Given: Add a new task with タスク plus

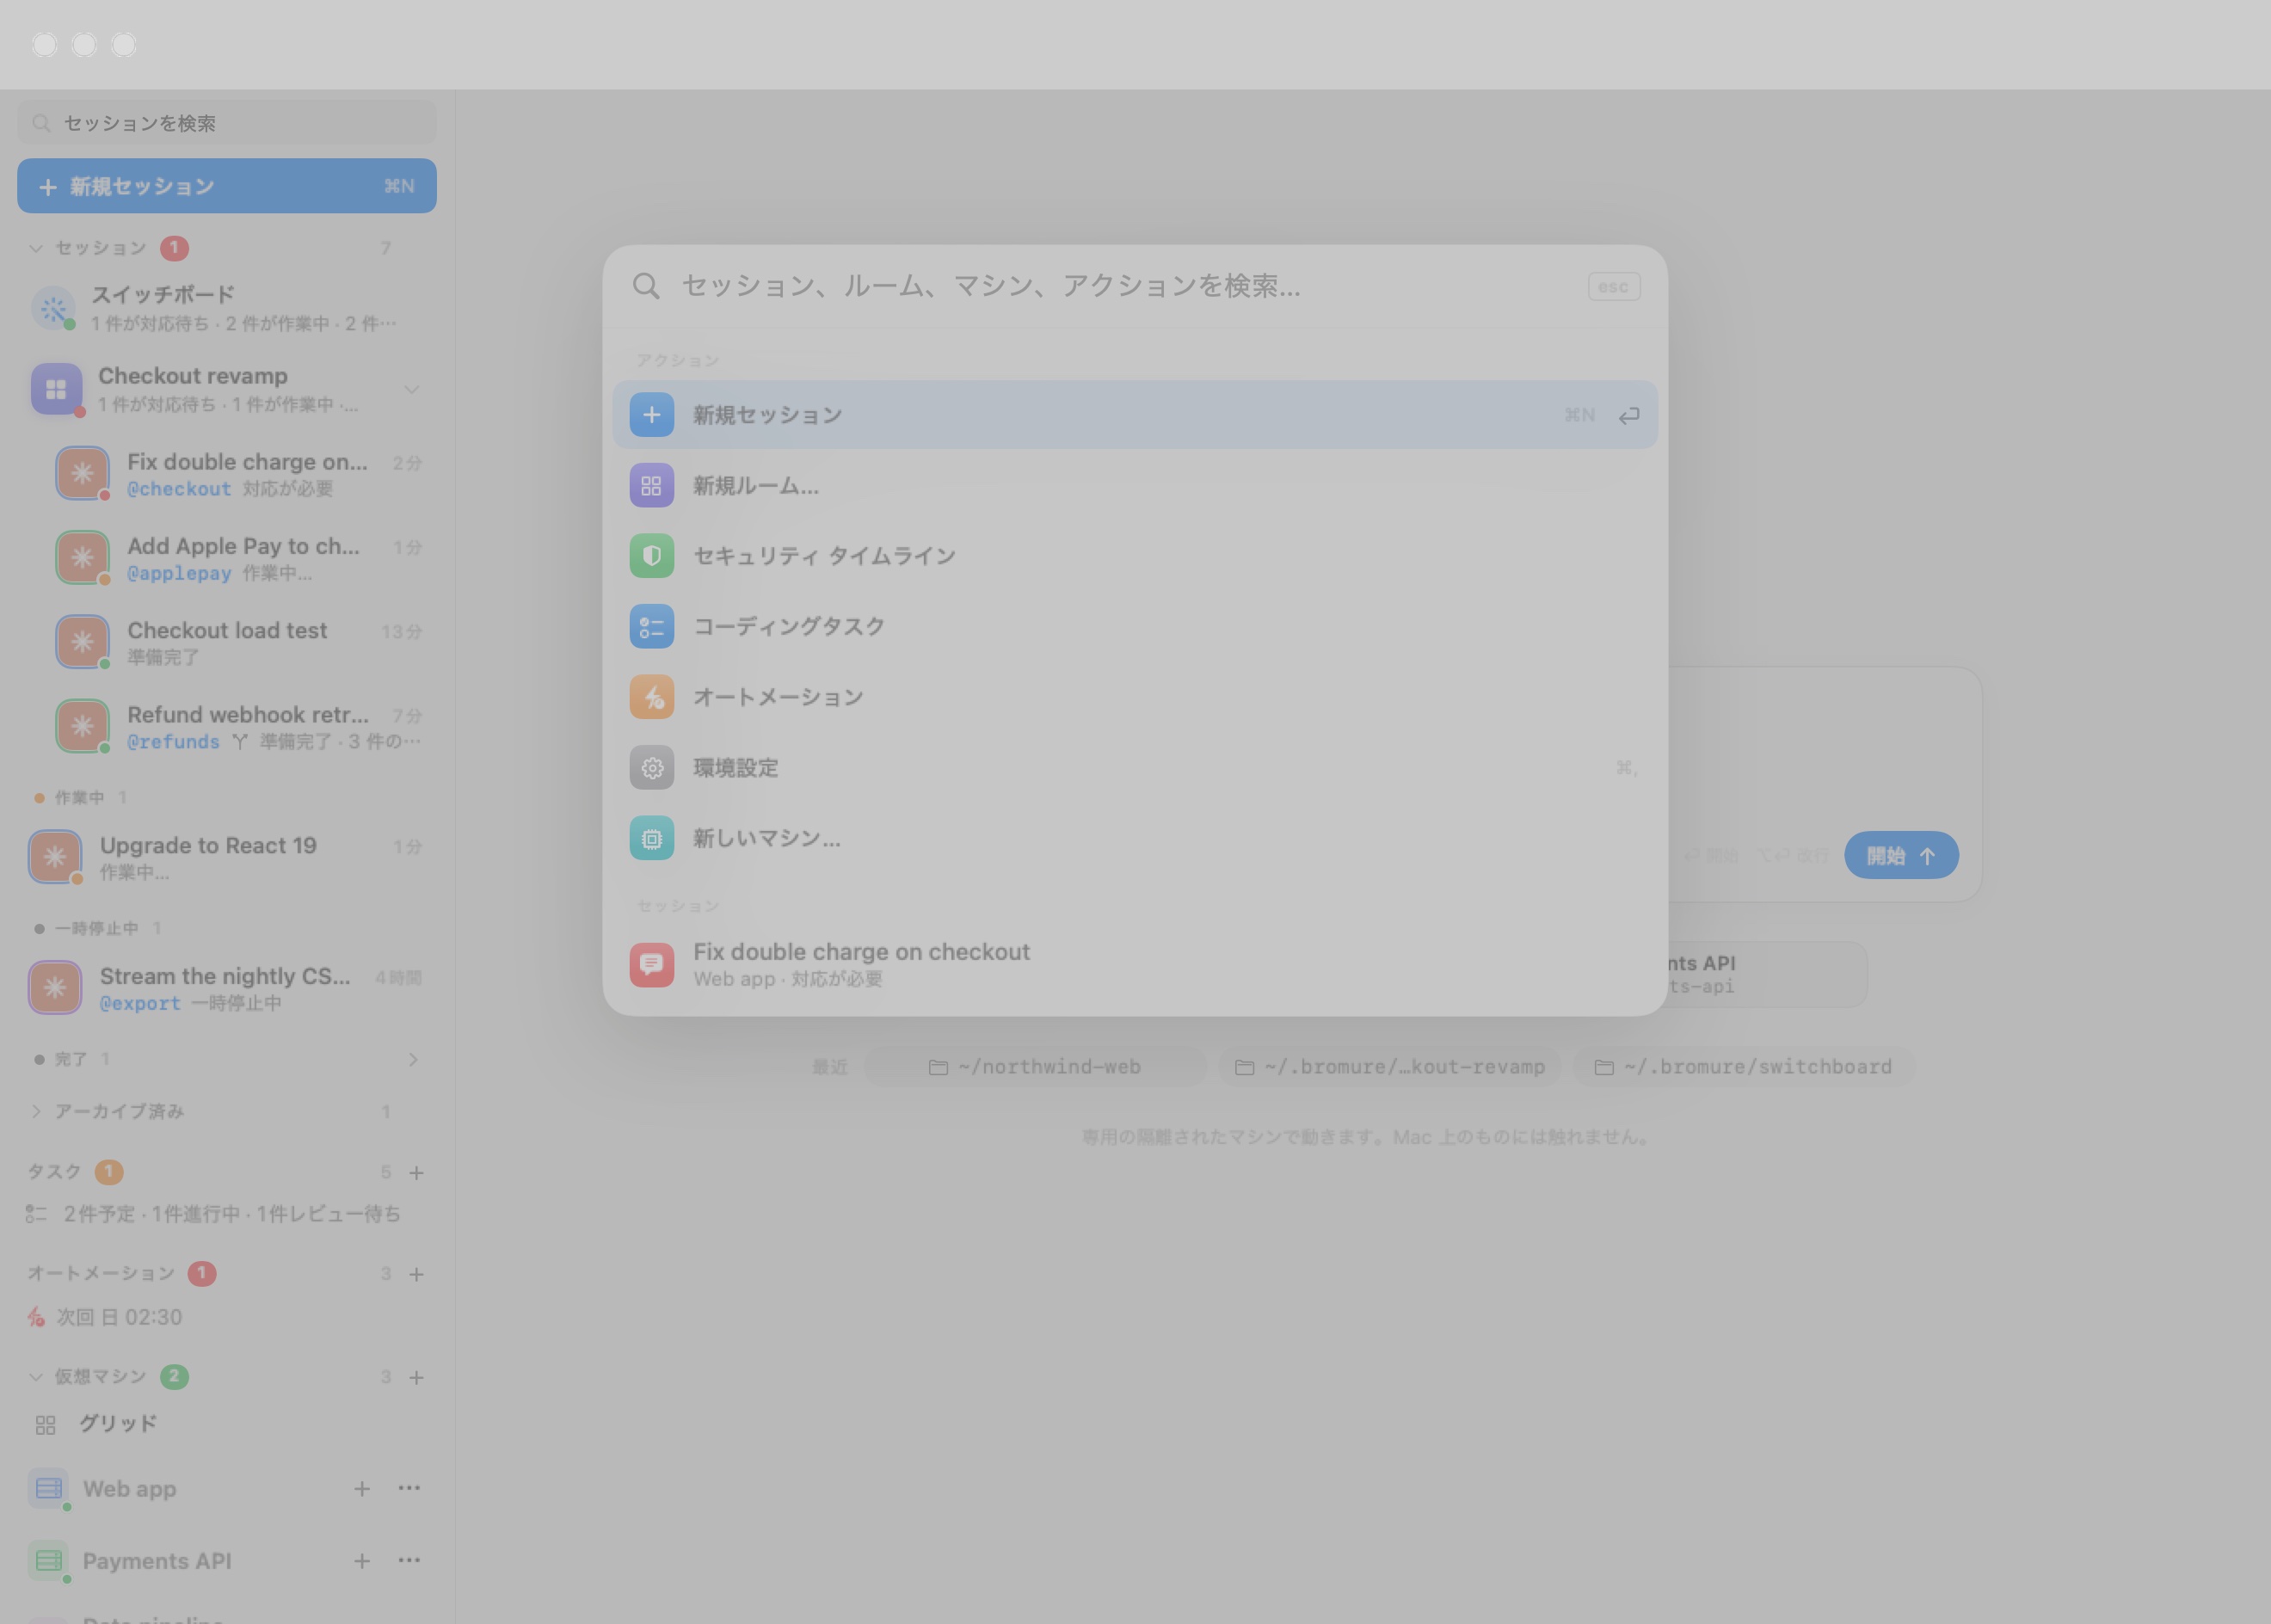Looking at the screenshot, I should tap(417, 1172).
